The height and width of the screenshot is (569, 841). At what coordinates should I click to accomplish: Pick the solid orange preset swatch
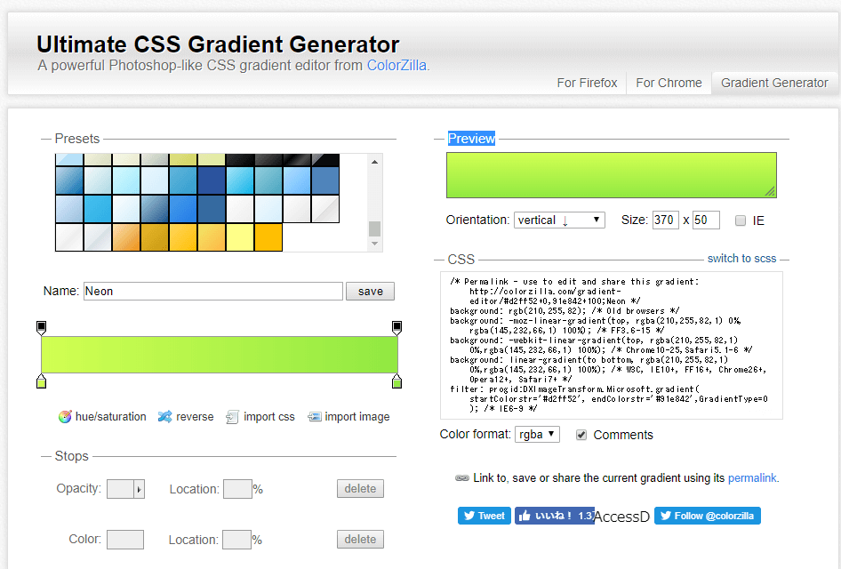click(268, 237)
